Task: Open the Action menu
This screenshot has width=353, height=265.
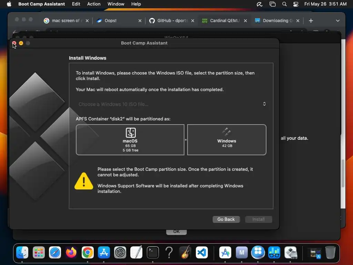Action: (x=94, y=4)
